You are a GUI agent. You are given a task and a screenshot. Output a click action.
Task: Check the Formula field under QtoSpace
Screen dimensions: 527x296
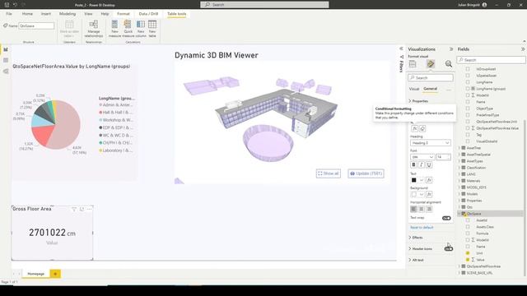(468, 234)
